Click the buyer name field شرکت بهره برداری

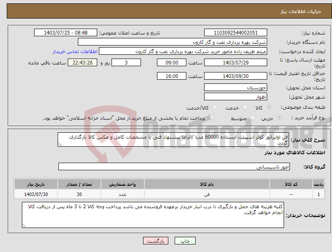click(173, 42)
